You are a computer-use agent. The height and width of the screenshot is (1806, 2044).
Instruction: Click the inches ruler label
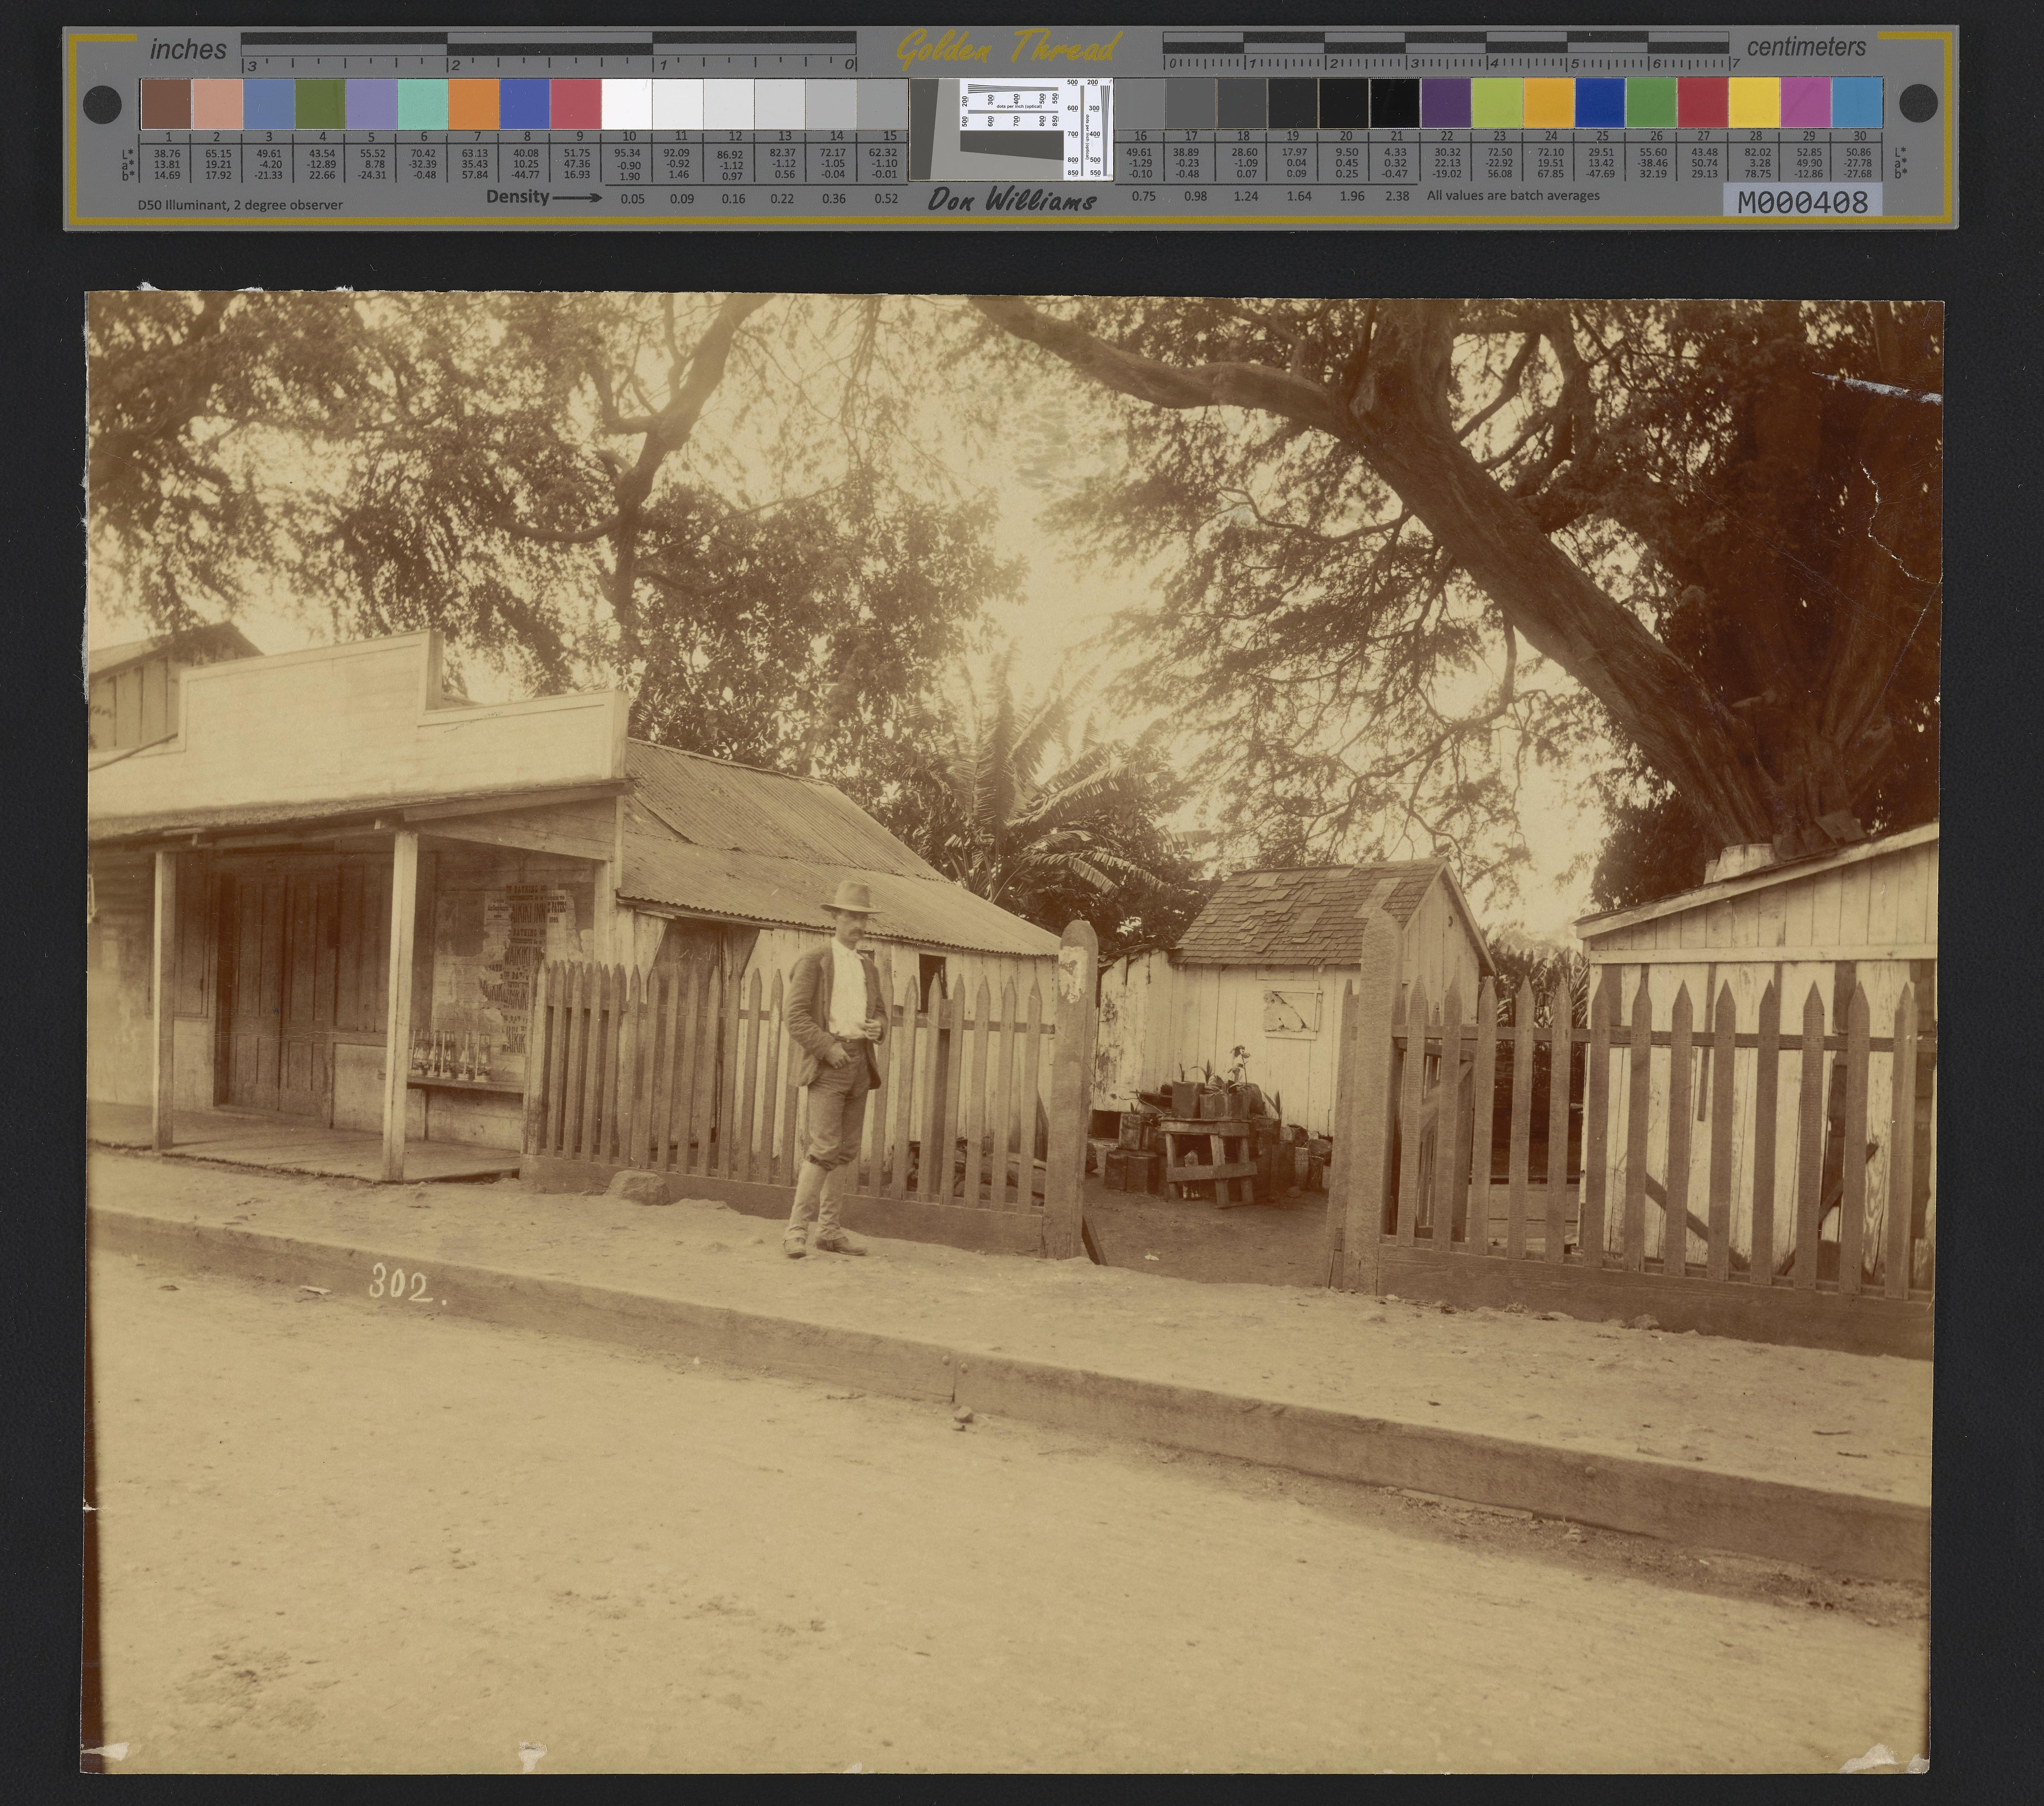tap(188, 49)
